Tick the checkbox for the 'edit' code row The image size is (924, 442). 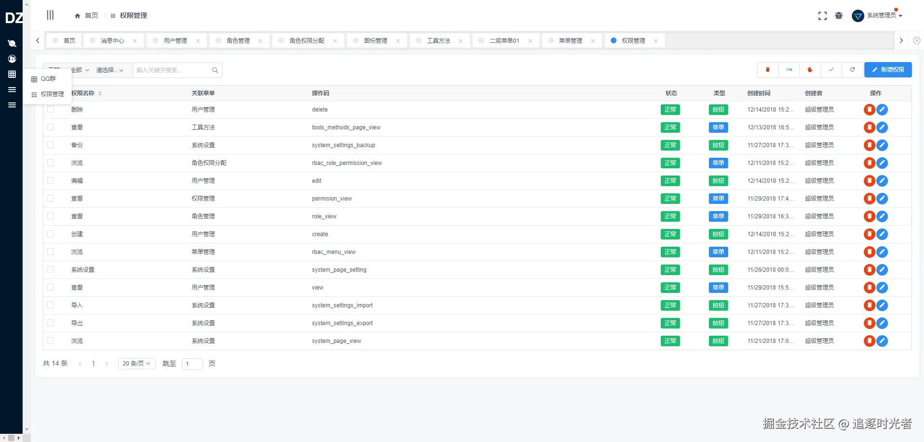pos(51,180)
